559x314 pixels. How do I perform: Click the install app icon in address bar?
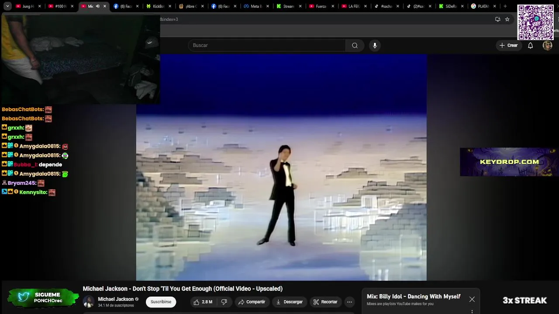coord(497,19)
